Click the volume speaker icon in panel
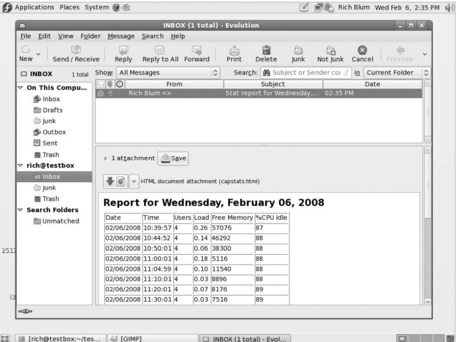 point(450,8)
